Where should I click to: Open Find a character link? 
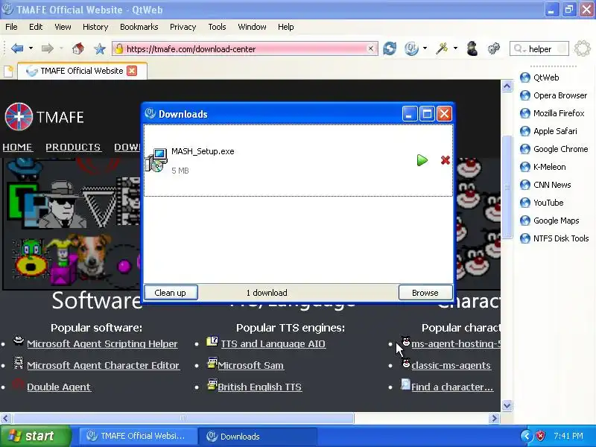(452, 387)
